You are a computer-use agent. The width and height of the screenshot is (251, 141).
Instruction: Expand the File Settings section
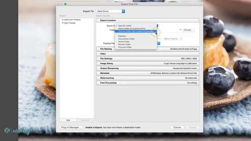point(147,59)
